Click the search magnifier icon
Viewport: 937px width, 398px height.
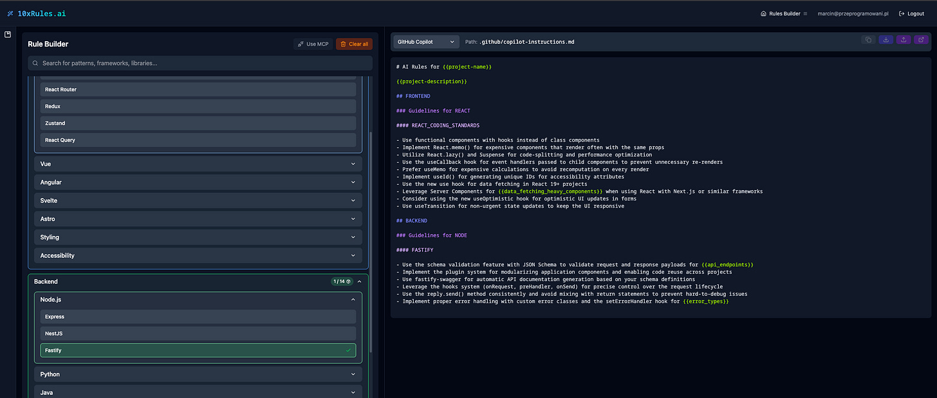[x=35, y=63]
